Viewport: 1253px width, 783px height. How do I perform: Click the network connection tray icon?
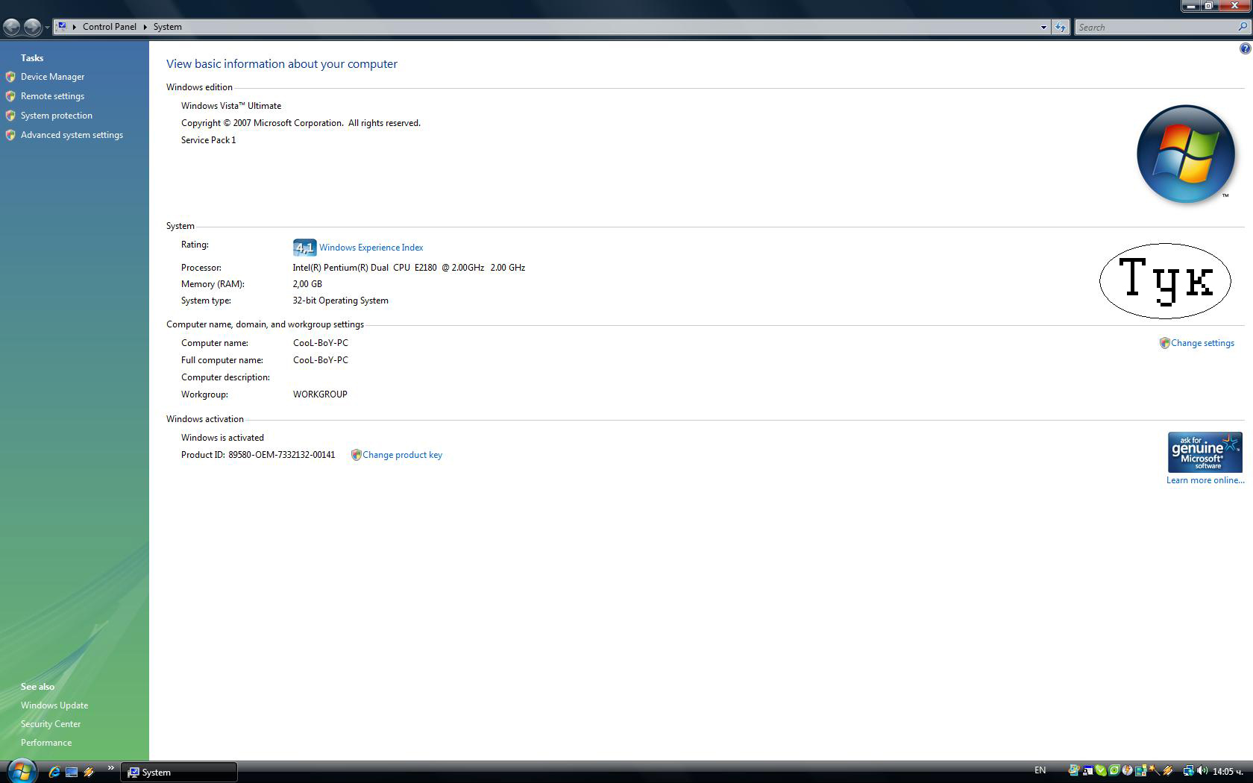(x=1189, y=770)
